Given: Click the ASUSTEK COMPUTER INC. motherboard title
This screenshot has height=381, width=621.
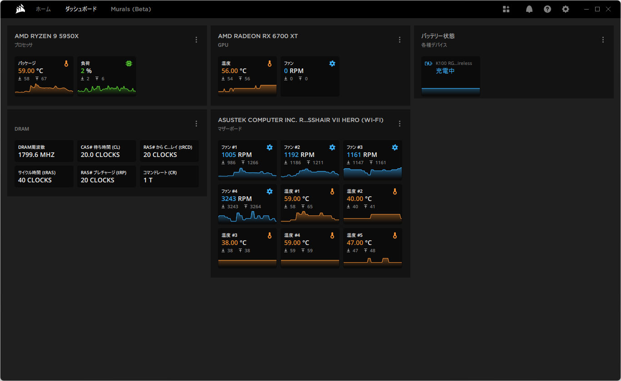Looking at the screenshot, I should coord(301,120).
